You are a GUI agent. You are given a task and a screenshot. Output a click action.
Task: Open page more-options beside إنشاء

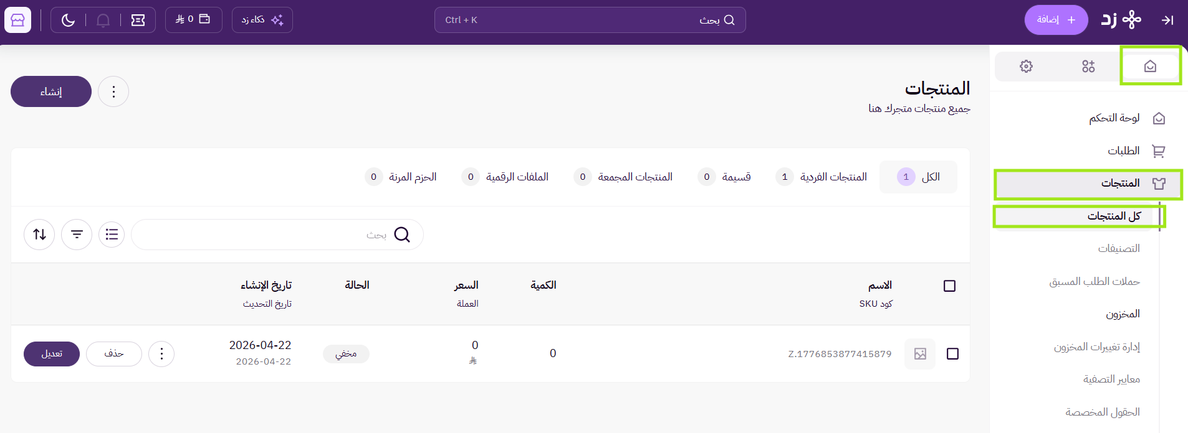(113, 91)
